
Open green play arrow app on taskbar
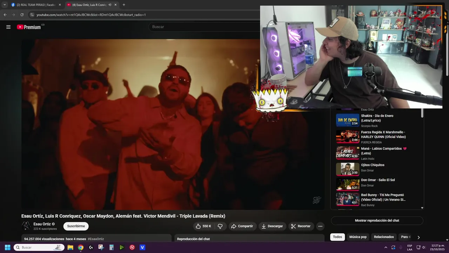point(122,247)
